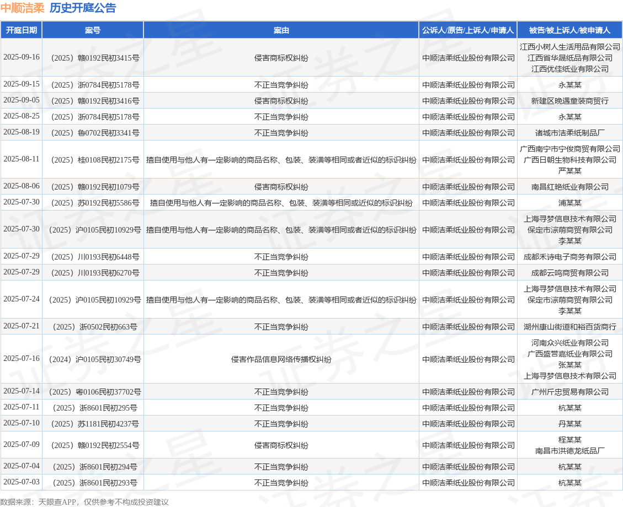Viewport: 623px width, 507px height.
Task: Click case number 浙8601民初293号
Action: pos(95,482)
